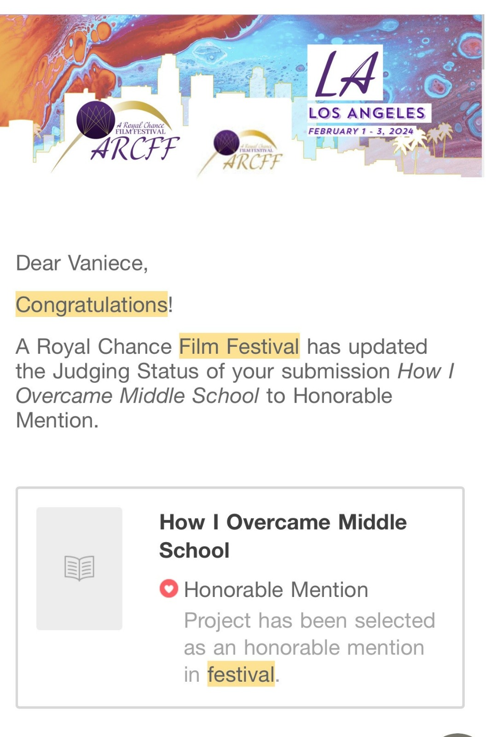Screen dimensions: 486x737
Task: Tap the gray project poster thumbnail
Action: pyautogui.click(x=79, y=568)
